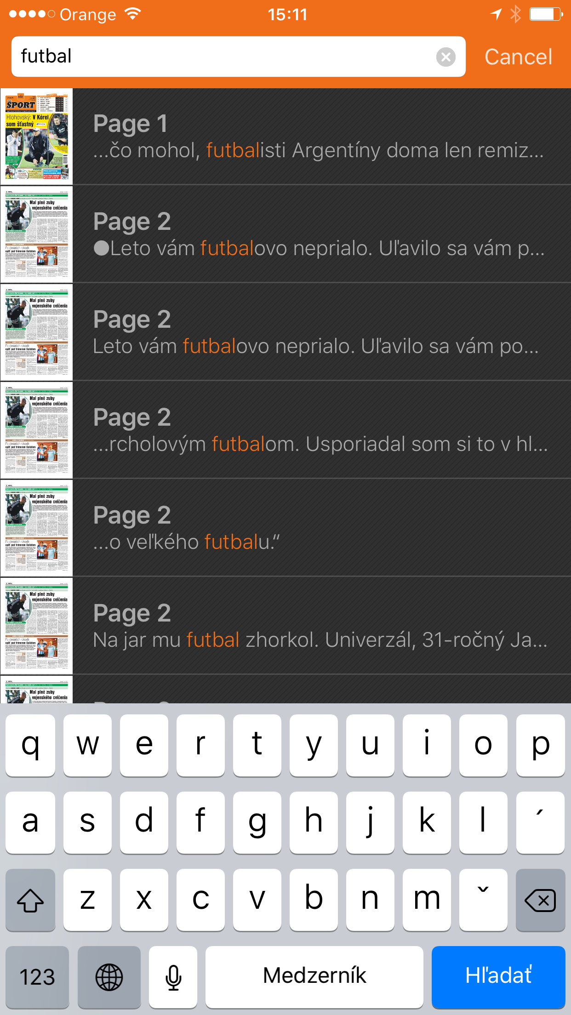This screenshot has width=571, height=1015.
Task: Tap the m key
Action: [427, 900]
